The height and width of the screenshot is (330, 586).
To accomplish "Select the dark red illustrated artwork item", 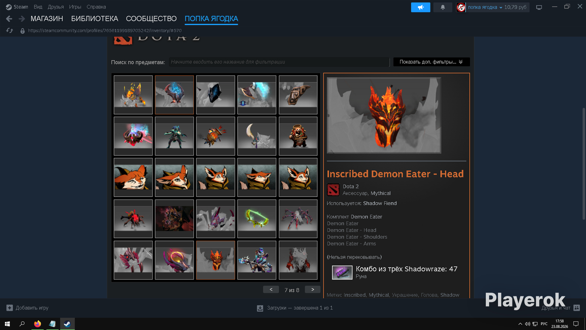I will [174, 219].
